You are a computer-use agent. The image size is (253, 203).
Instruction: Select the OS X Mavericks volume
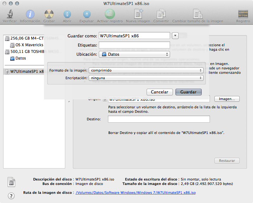pos(27,45)
